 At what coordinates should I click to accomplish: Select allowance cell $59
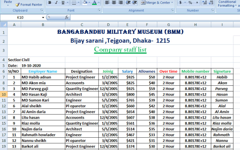pos(147,89)
